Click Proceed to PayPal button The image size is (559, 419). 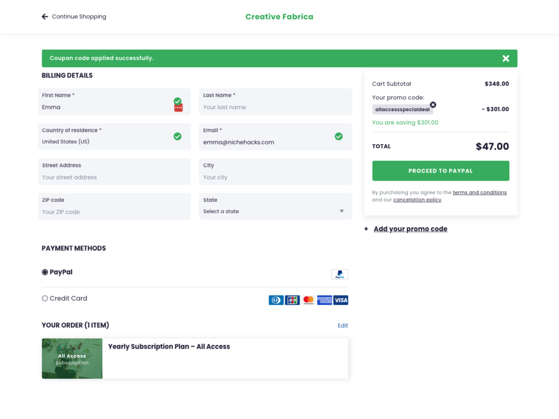click(x=441, y=171)
